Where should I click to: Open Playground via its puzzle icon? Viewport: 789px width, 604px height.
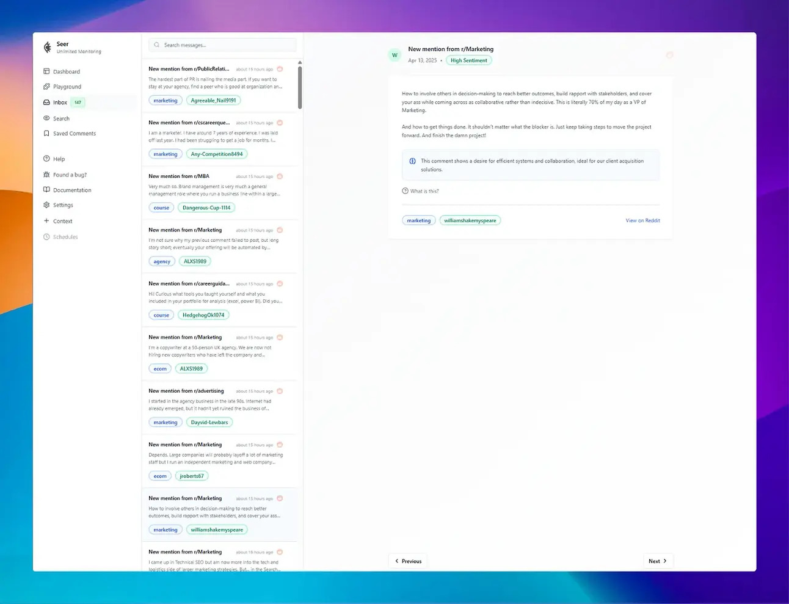46,87
